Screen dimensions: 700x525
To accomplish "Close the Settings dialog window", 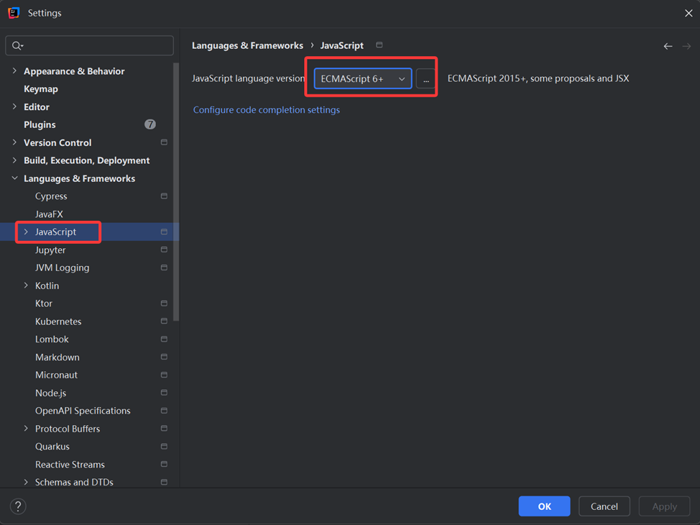I will (x=689, y=13).
